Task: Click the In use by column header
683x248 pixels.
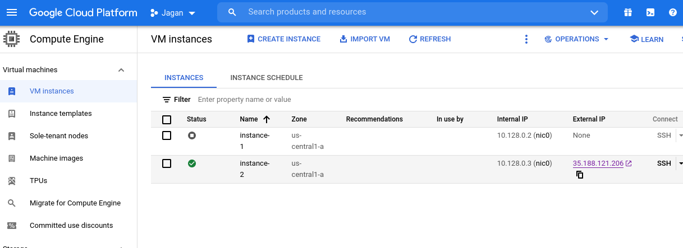Action: click(450, 119)
